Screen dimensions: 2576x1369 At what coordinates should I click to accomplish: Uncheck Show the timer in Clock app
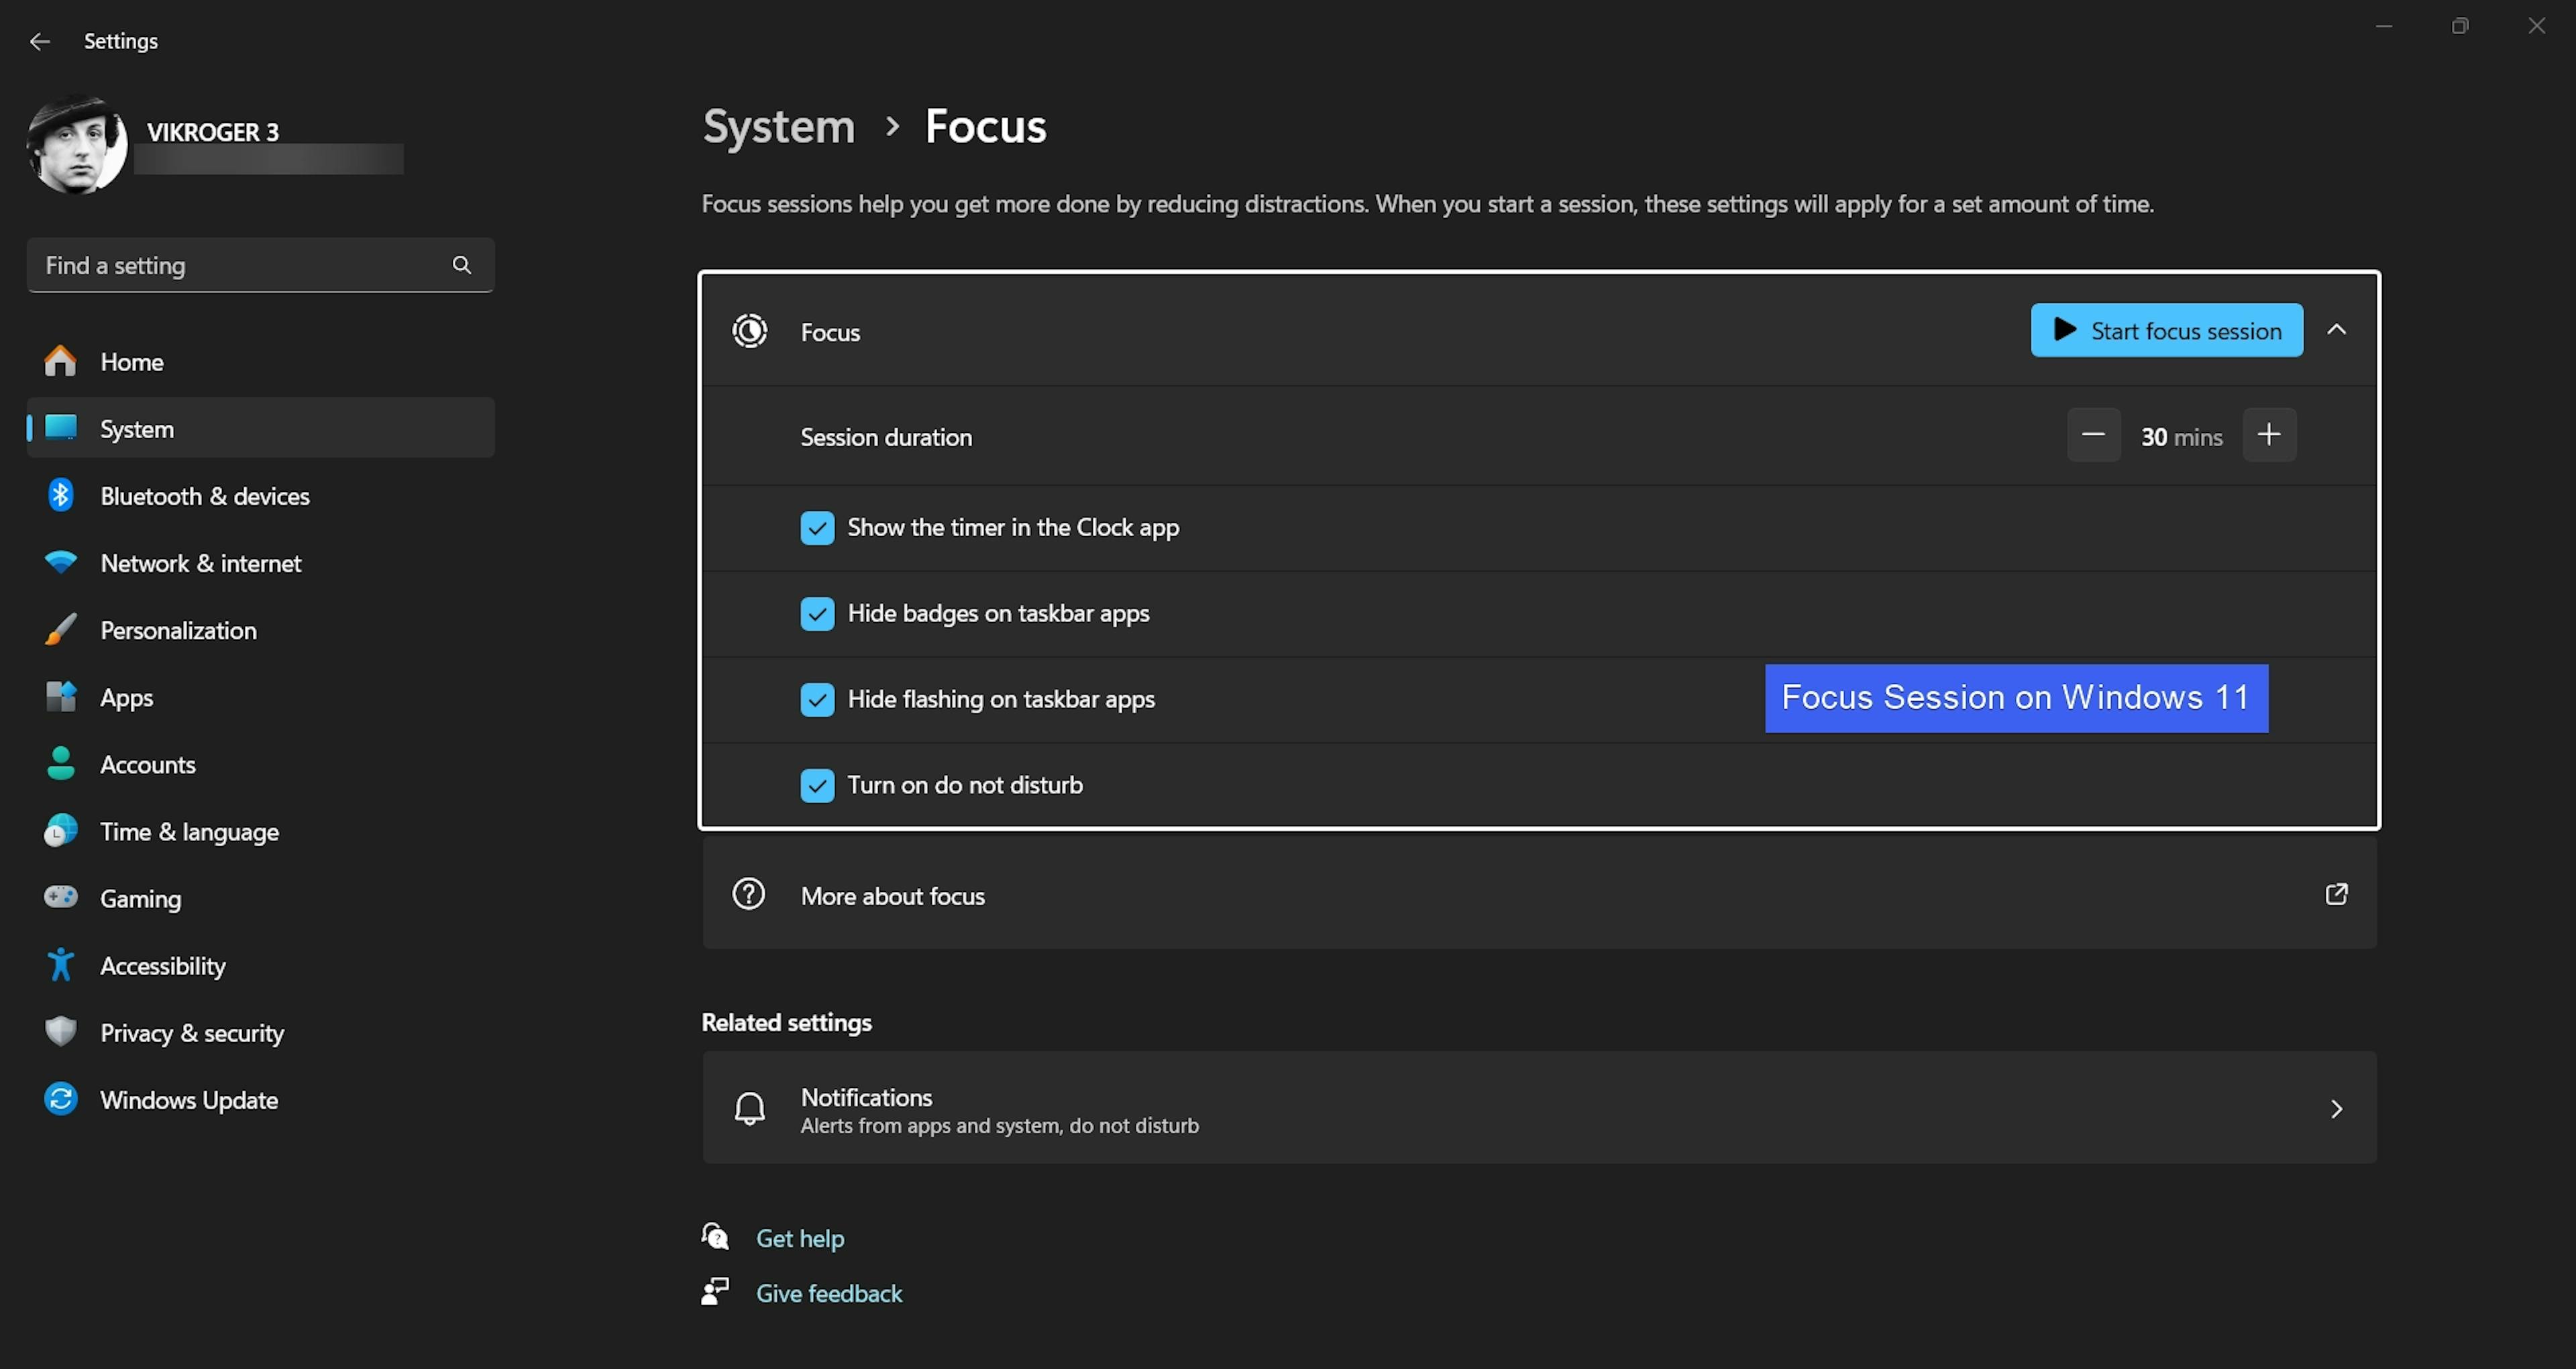coord(817,527)
